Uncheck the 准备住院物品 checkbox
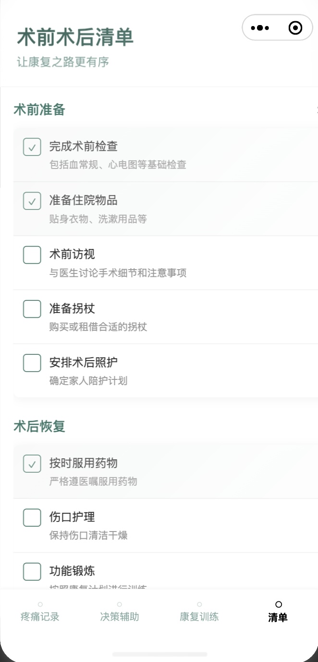This screenshot has width=318, height=662. tap(32, 200)
